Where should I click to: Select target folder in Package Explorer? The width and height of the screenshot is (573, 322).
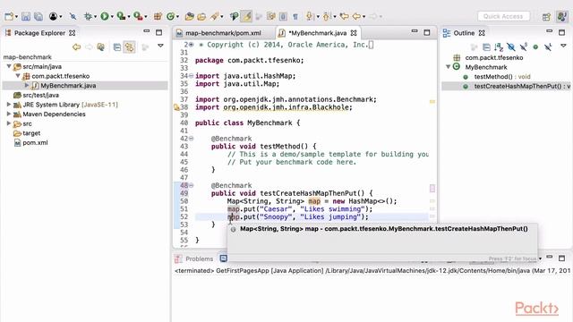click(x=31, y=133)
